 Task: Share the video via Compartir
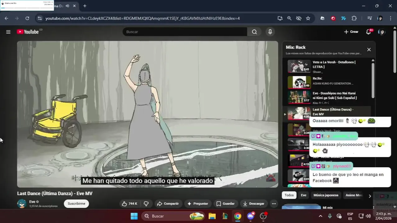168,203
